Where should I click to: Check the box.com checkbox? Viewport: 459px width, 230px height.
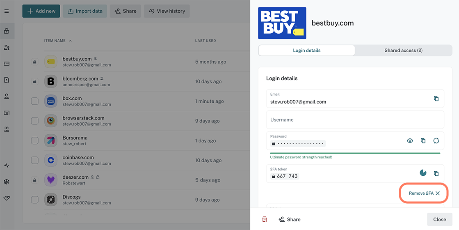(x=34, y=101)
